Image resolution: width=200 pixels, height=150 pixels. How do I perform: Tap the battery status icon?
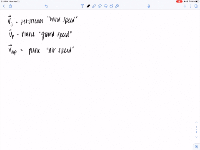[x=197, y=1]
